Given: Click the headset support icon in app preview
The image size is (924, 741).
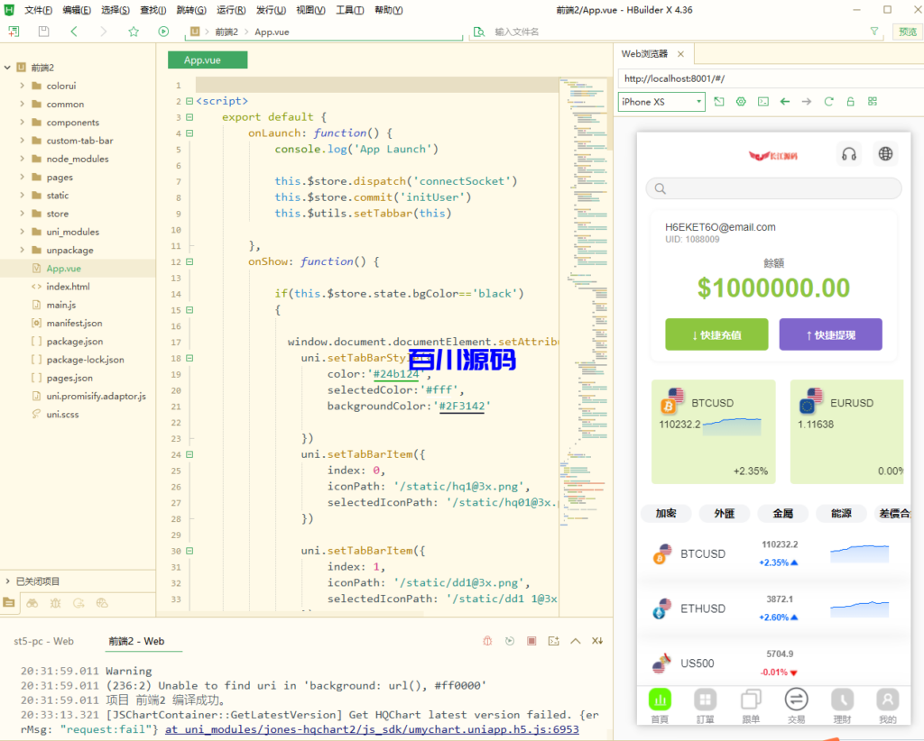Looking at the screenshot, I should pos(848,154).
